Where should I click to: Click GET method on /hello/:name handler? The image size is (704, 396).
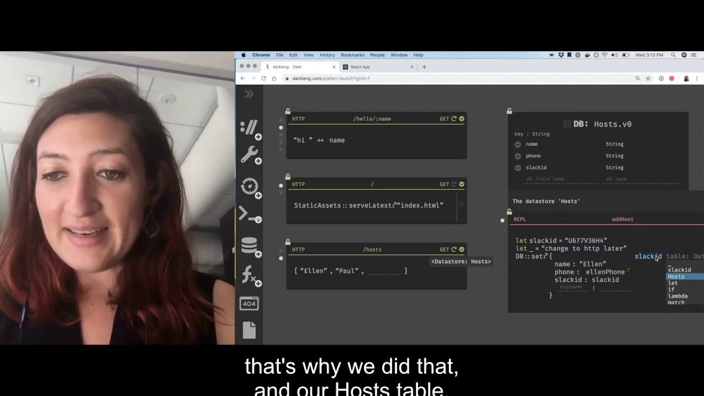(444, 119)
